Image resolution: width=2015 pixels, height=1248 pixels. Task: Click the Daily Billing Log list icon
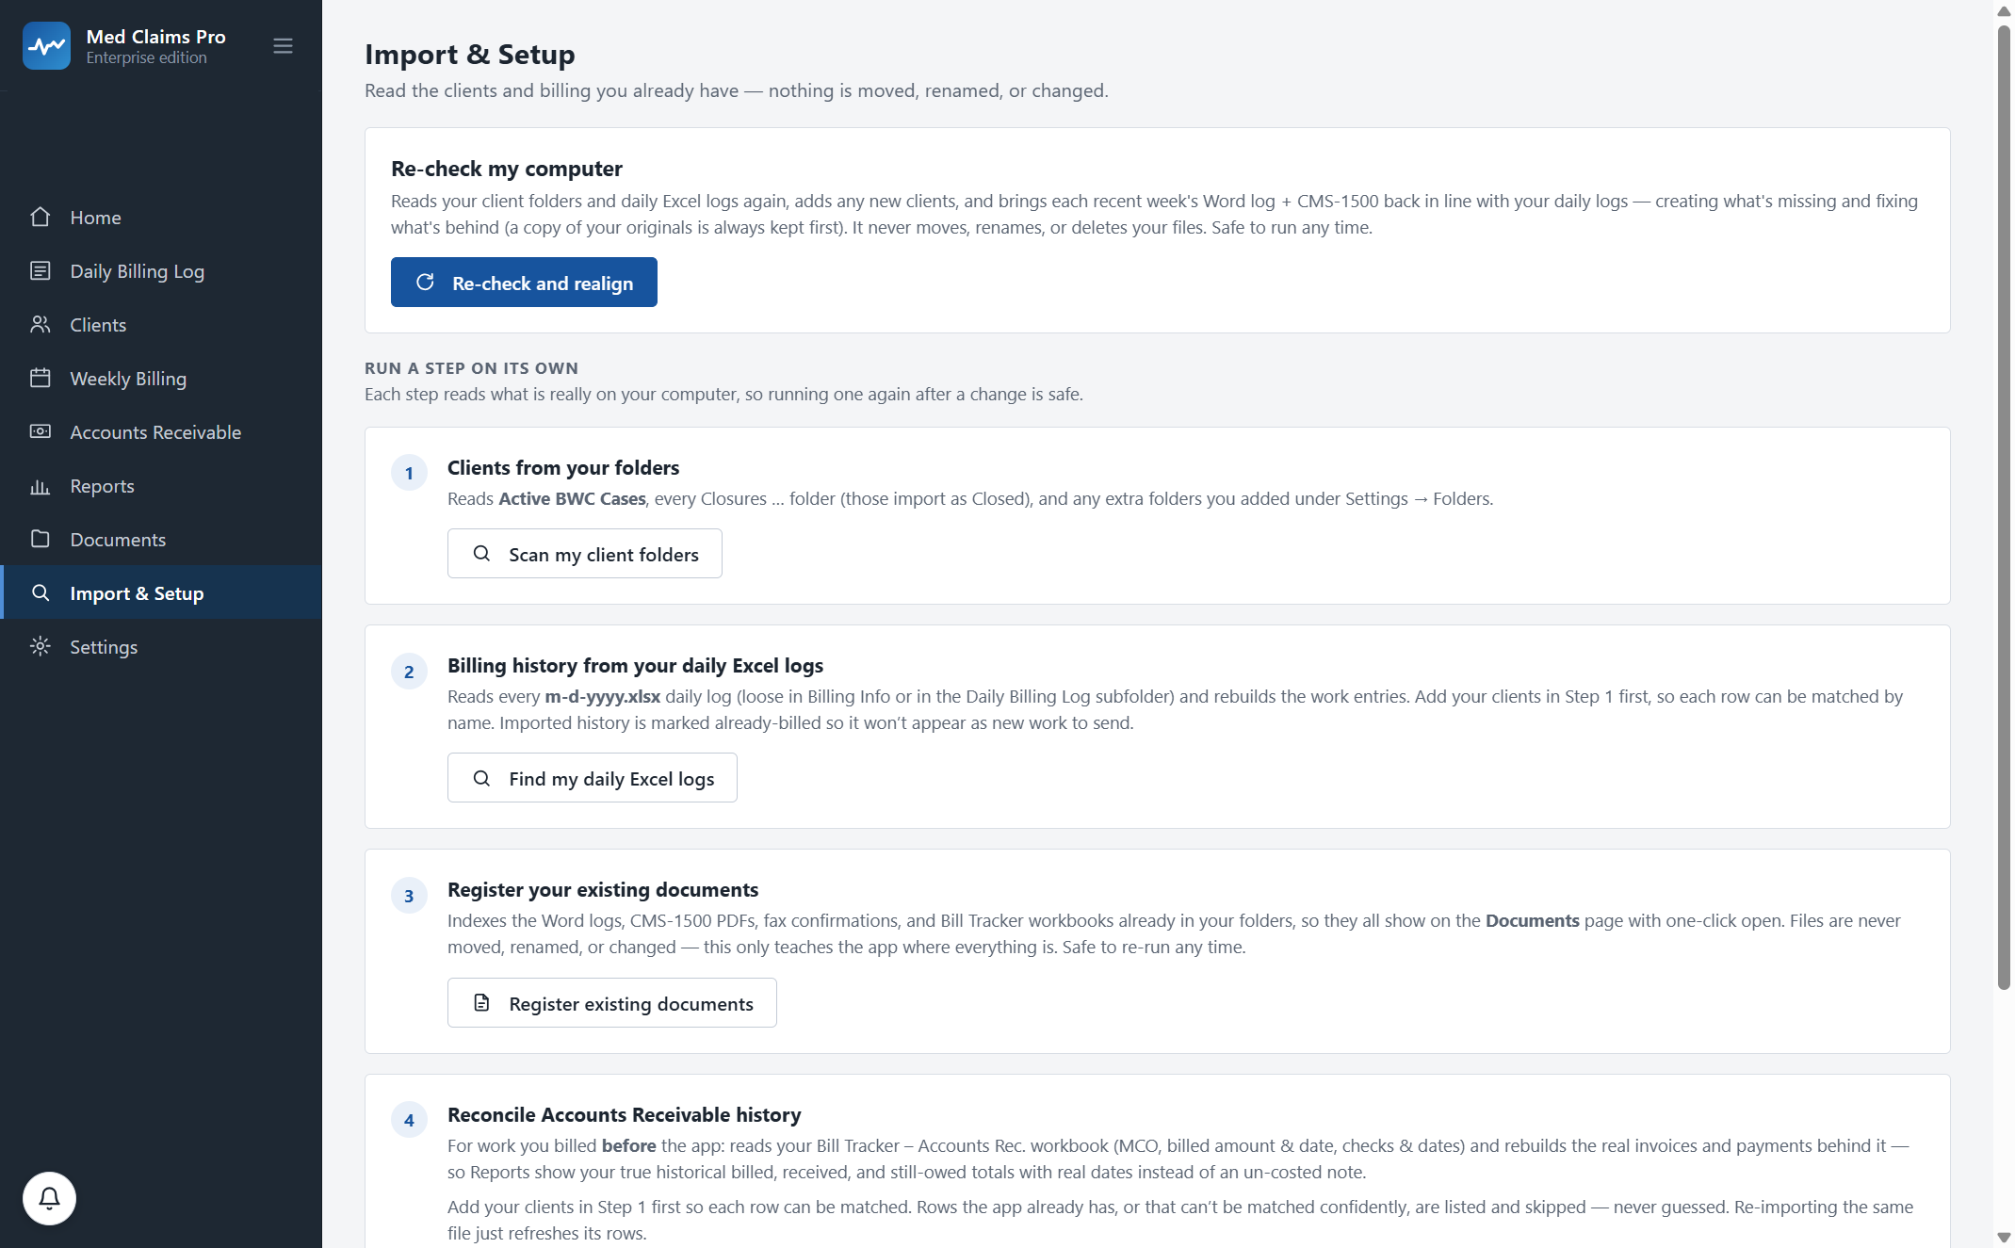(40, 271)
